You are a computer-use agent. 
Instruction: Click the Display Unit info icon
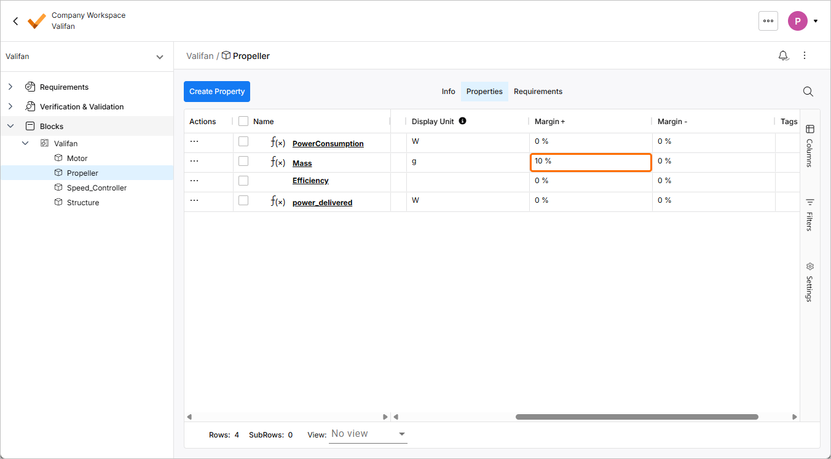pos(462,121)
